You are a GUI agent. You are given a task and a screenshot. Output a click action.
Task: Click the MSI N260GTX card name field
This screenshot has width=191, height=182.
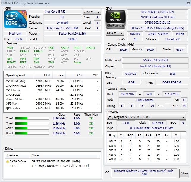click(x=157, y=12)
